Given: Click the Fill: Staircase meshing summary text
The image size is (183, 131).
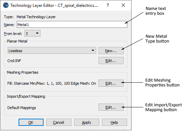Looking at the screenshot, I should click(x=52, y=83).
